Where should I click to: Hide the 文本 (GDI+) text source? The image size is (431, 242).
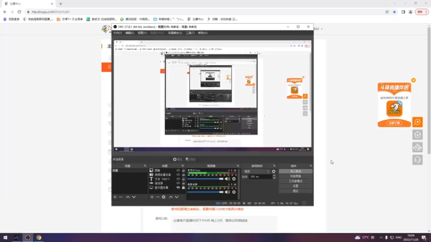tap(178, 179)
